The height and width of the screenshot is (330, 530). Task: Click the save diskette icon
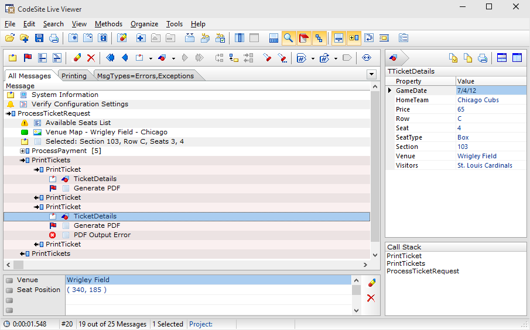(39, 38)
